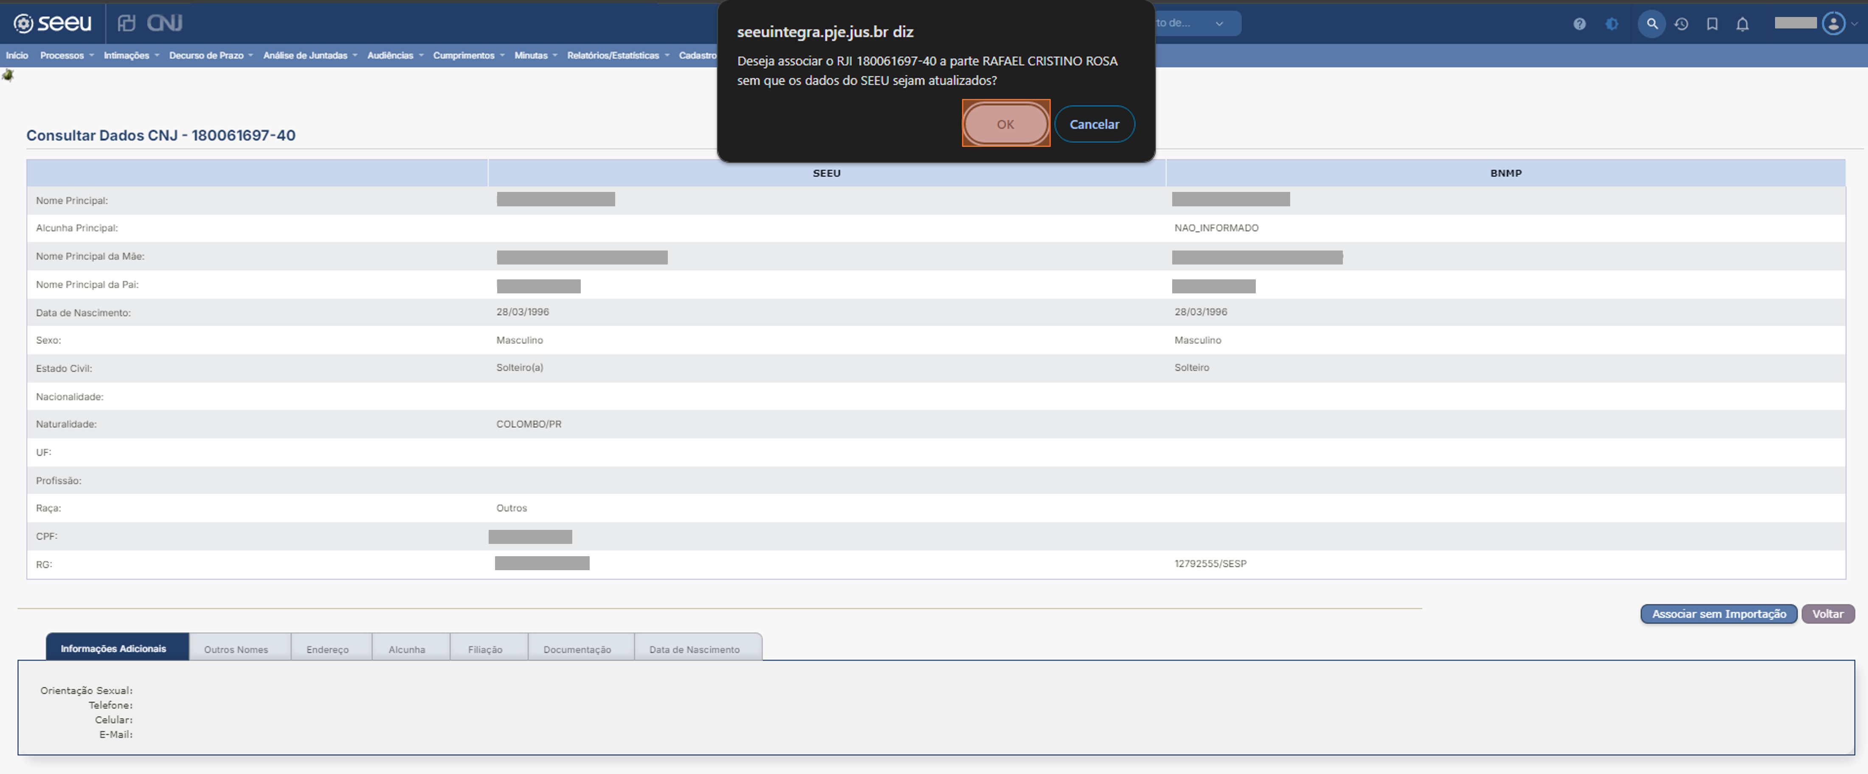This screenshot has width=1868, height=774.
Task: Expand the Cumprimentos menu
Action: pyautogui.click(x=468, y=55)
